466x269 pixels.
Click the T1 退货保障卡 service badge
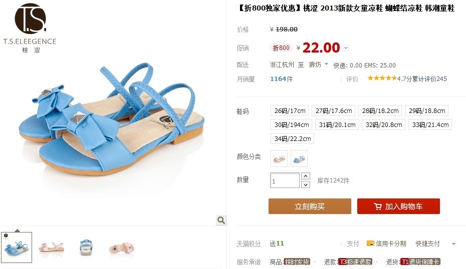[x=420, y=262]
